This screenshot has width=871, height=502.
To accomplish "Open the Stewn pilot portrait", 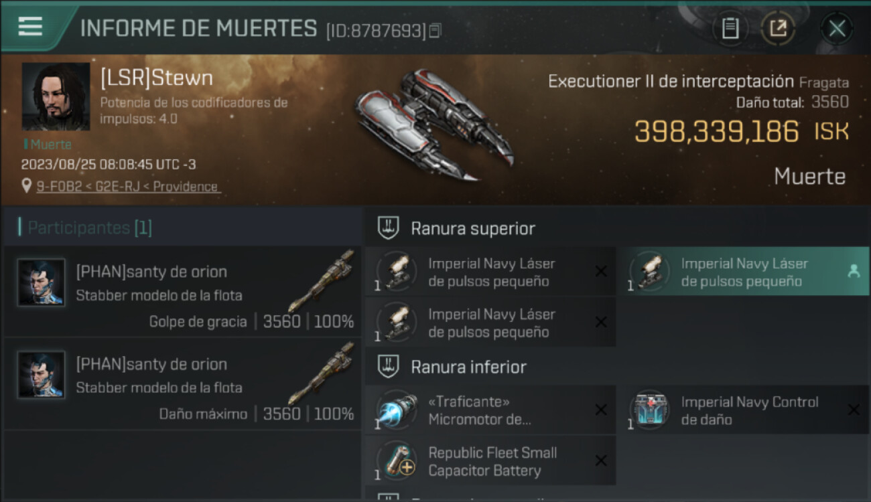I will [x=56, y=96].
